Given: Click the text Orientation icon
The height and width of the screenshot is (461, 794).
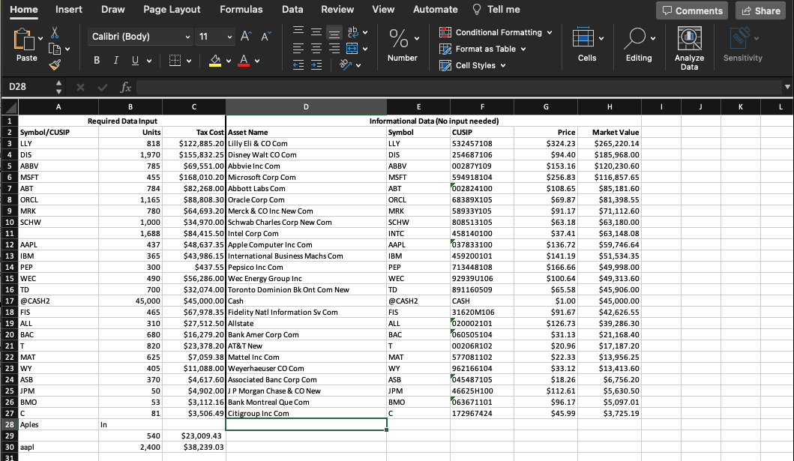Looking at the screenshot, I should (346, 64).
